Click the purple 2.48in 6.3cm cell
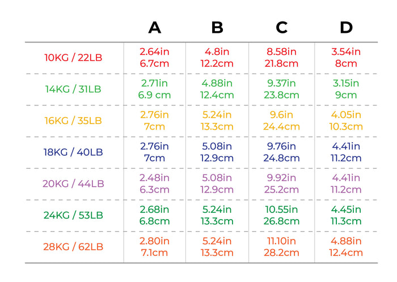Image resolution: width=397 pixels, height=282 pixels. [154, 183]
